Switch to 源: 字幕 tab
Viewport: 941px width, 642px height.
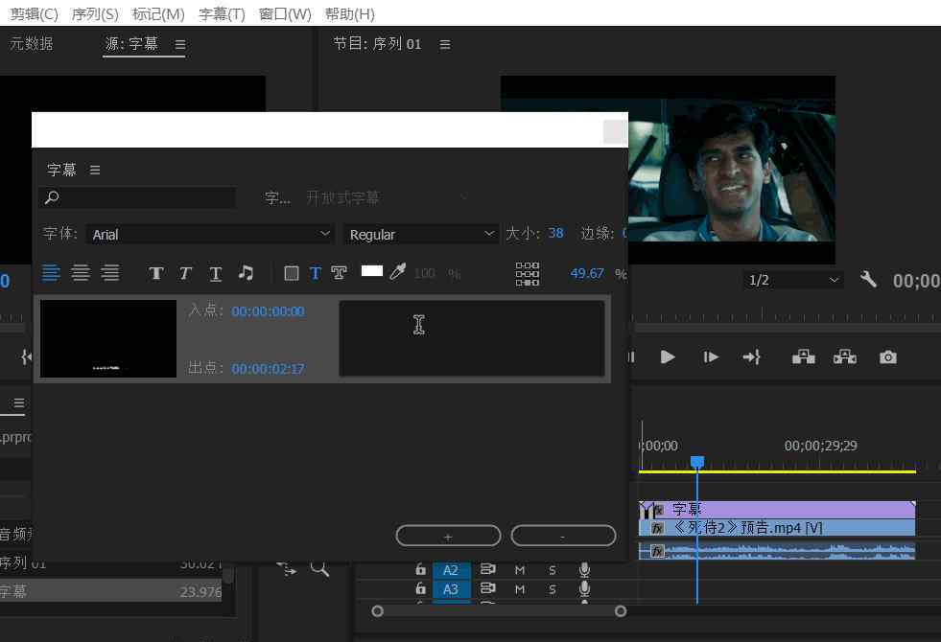click(x=131, y=44)
